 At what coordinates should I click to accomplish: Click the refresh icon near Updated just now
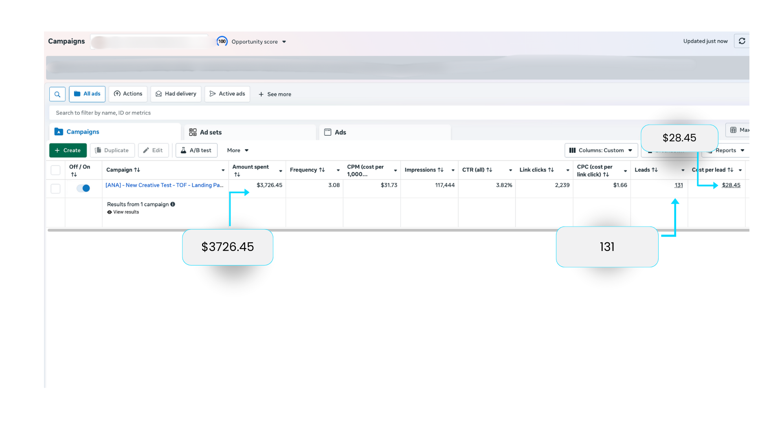pyautogui.click(x=742, y=41)
